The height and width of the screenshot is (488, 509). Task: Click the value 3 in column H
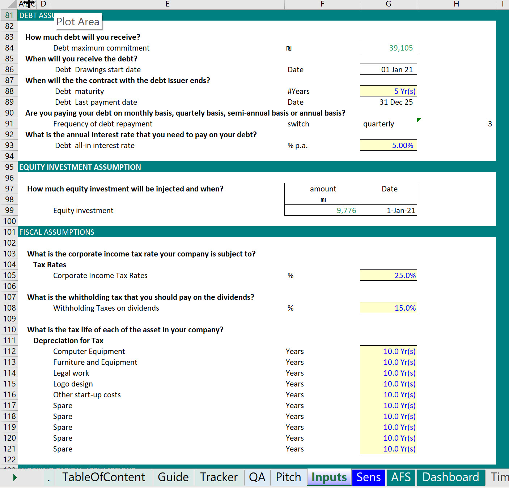coord(490,124)
